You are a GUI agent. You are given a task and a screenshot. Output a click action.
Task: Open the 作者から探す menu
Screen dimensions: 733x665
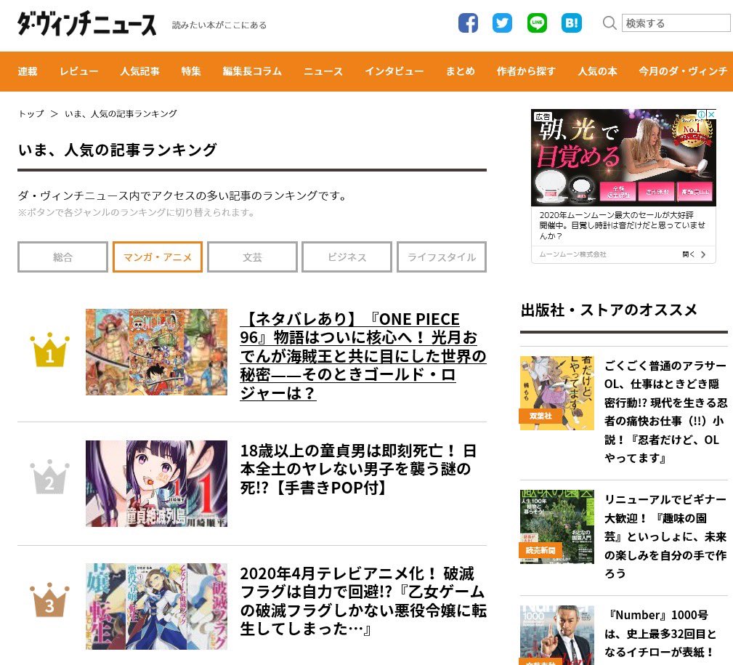click(527, 71)
